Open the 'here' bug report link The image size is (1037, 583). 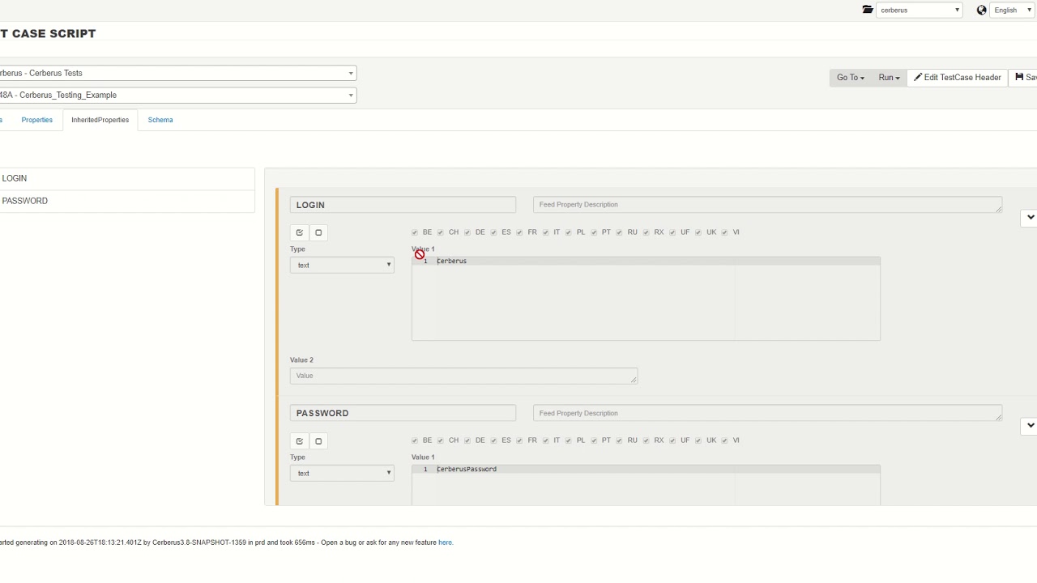tap(445, 543)
